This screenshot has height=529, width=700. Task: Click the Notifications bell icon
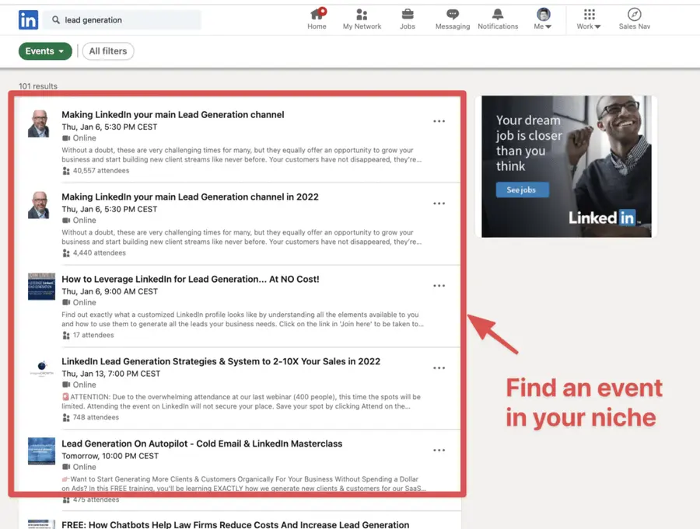[x=498, y=14]
